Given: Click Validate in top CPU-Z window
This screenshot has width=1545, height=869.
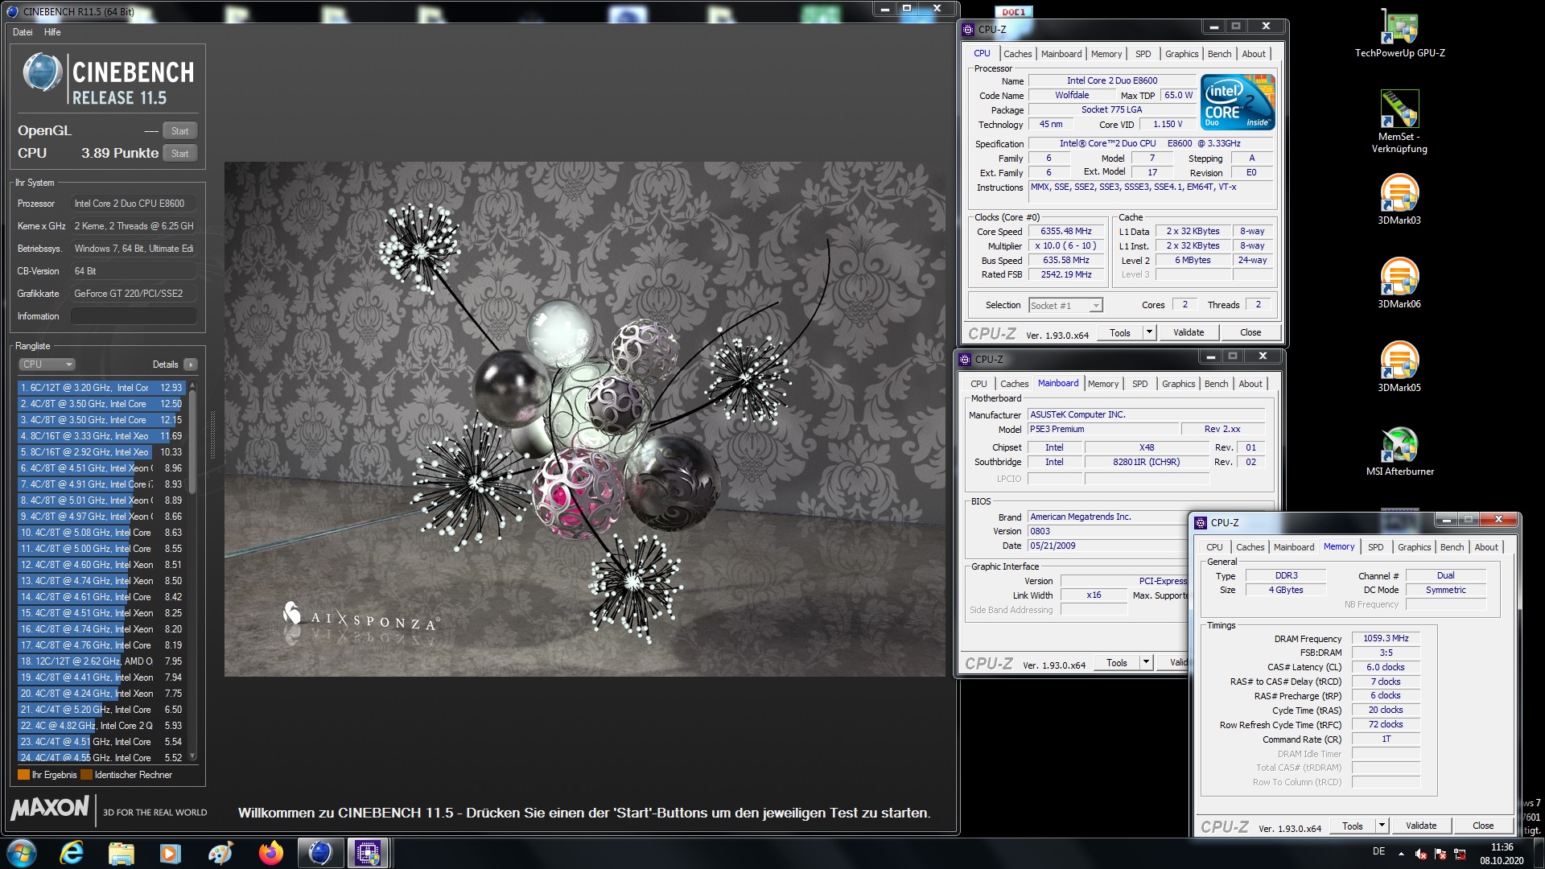Looking at the screenshot, I should click(1189, 332).
